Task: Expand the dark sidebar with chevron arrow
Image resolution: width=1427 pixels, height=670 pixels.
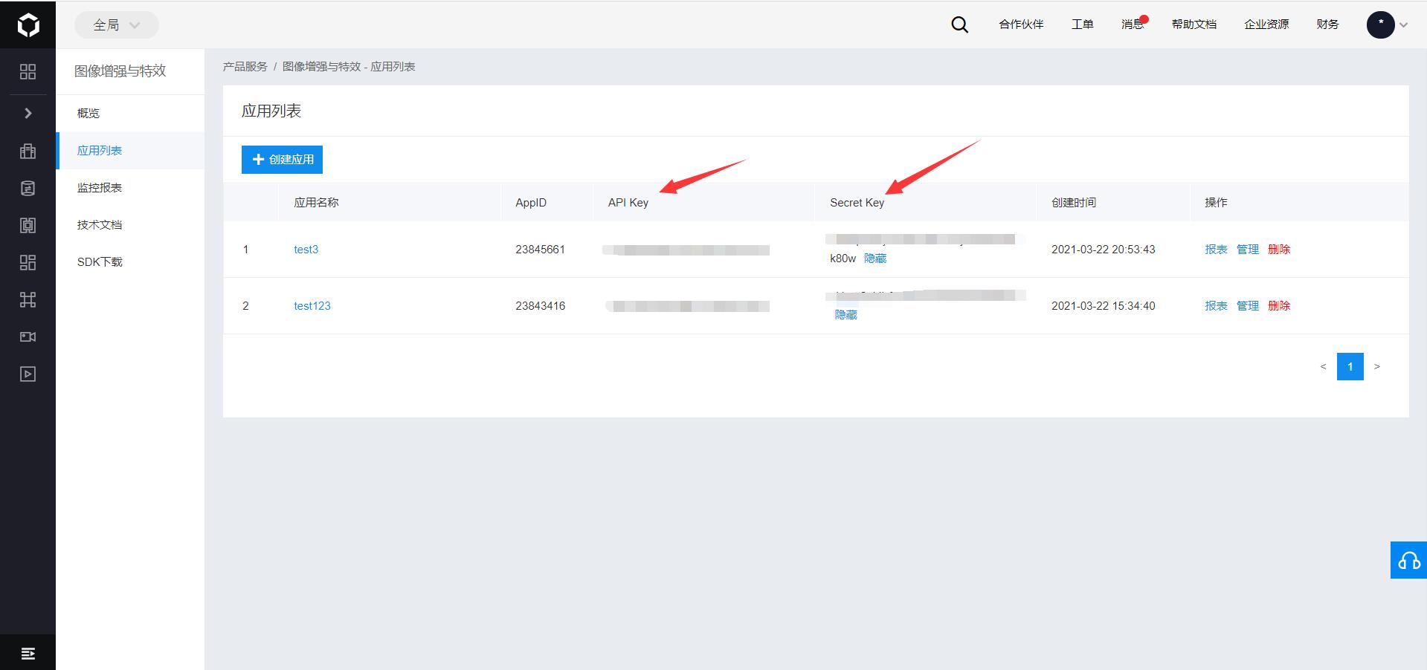Action: [28, 113]
